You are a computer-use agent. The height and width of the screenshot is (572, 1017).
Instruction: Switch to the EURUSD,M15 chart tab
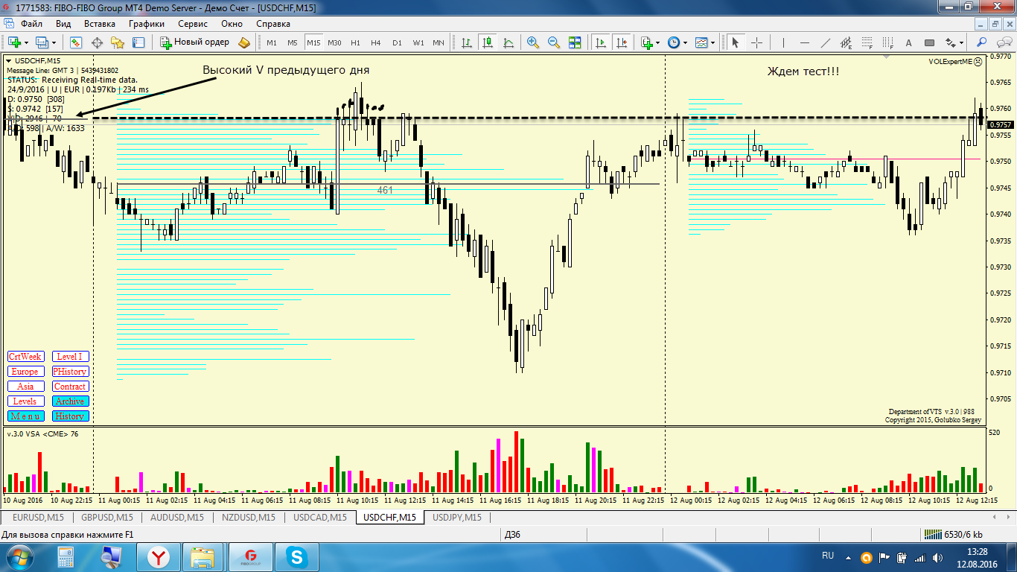pos(38,518)
